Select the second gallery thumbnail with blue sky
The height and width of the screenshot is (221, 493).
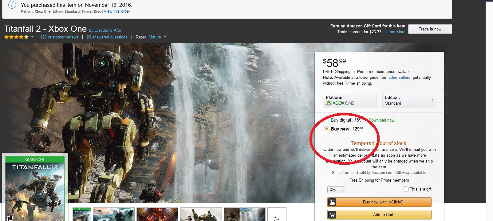[114, 214]
